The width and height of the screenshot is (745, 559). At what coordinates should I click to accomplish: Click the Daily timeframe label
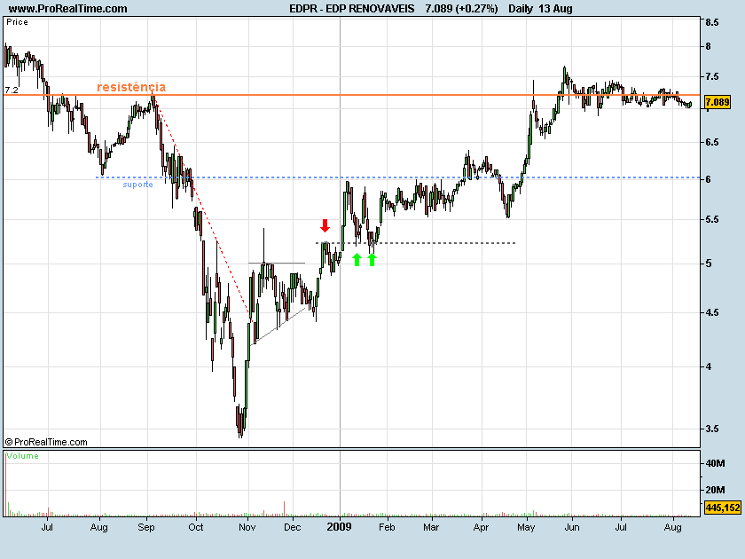pos(521,9)
